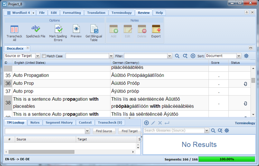This screenshot has height=166, width=259.
Task: Open the File tab
Action: point(42,13)
